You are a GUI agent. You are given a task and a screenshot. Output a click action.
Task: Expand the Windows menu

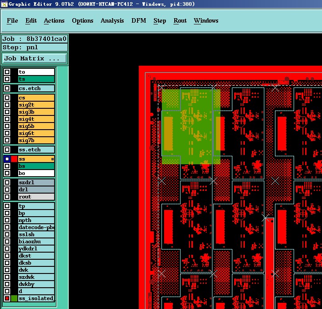(x=206, y=20)
